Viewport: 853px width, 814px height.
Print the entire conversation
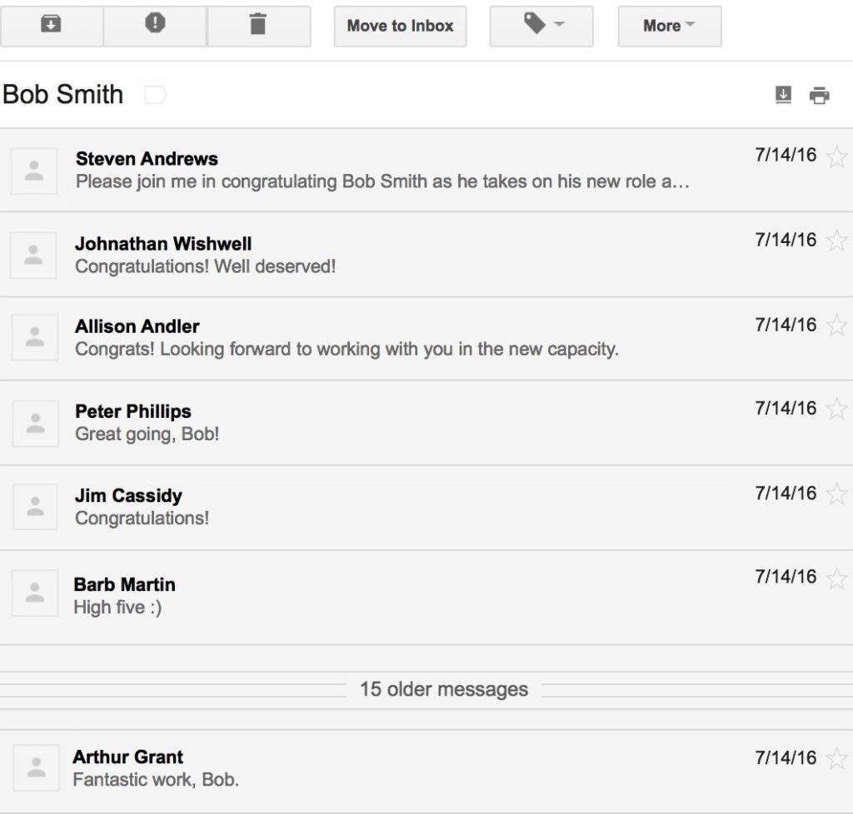[x=820, y=96]
